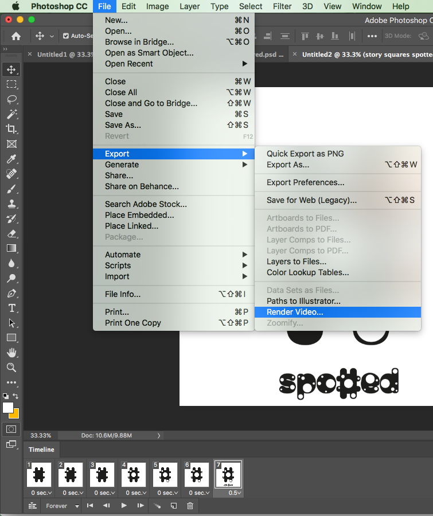Choose Quick Export as PNG
The image size is (433, 516).
coord(338,154)
